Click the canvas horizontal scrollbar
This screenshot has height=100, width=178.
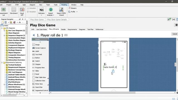112,92
